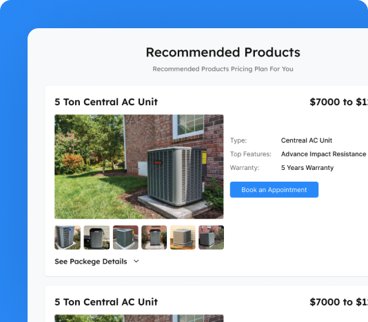368x322 pixels.
Task: Click the chevron beside See Packege Details
Action: (136, 261)
